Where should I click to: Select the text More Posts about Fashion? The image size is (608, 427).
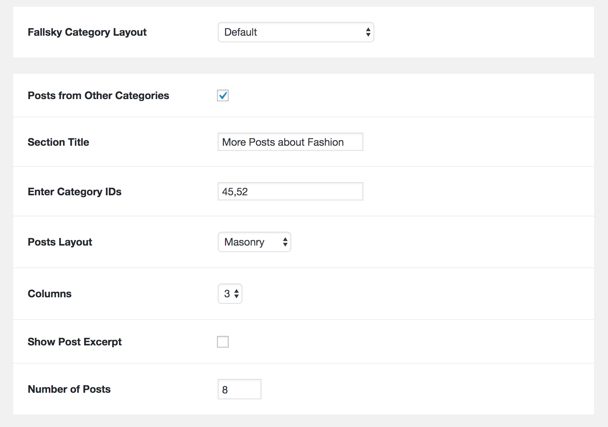(283, 142)
